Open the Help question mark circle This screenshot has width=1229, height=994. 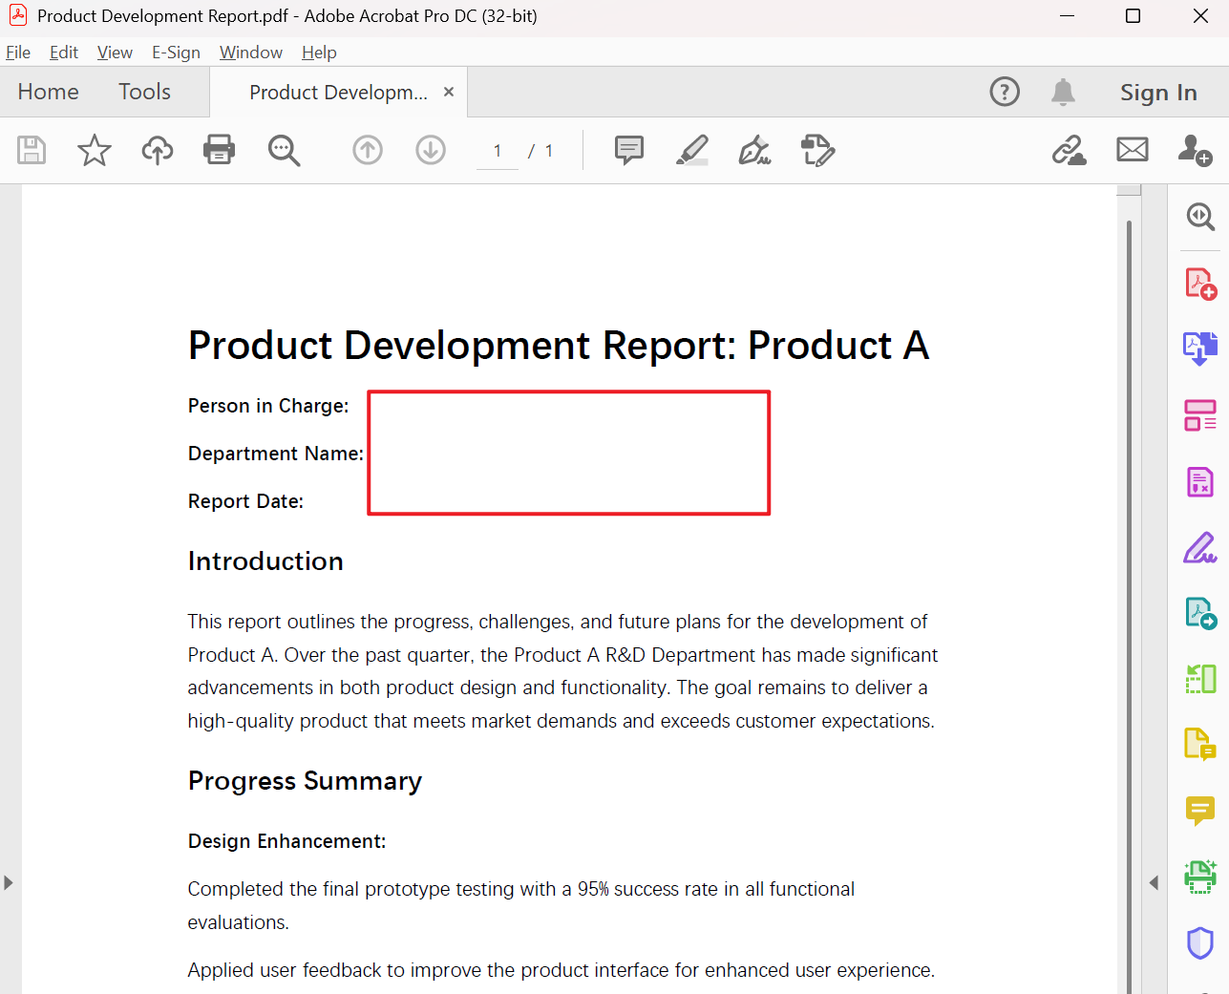click(1005, 92)
